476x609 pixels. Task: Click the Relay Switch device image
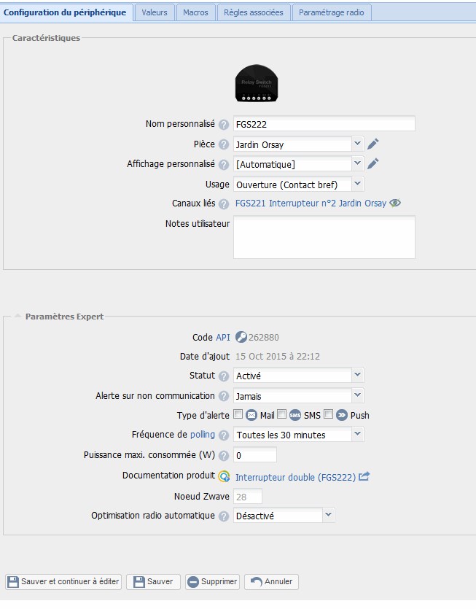pos(257,83)
